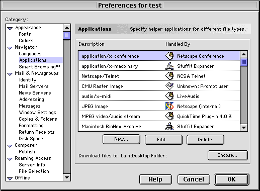Select News Servers category
This screenshot has height=191, width=260.
[35, 93]
